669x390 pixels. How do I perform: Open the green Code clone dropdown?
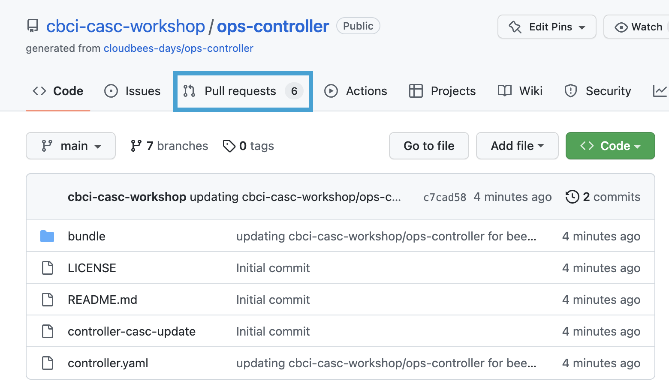coord(610,146)
